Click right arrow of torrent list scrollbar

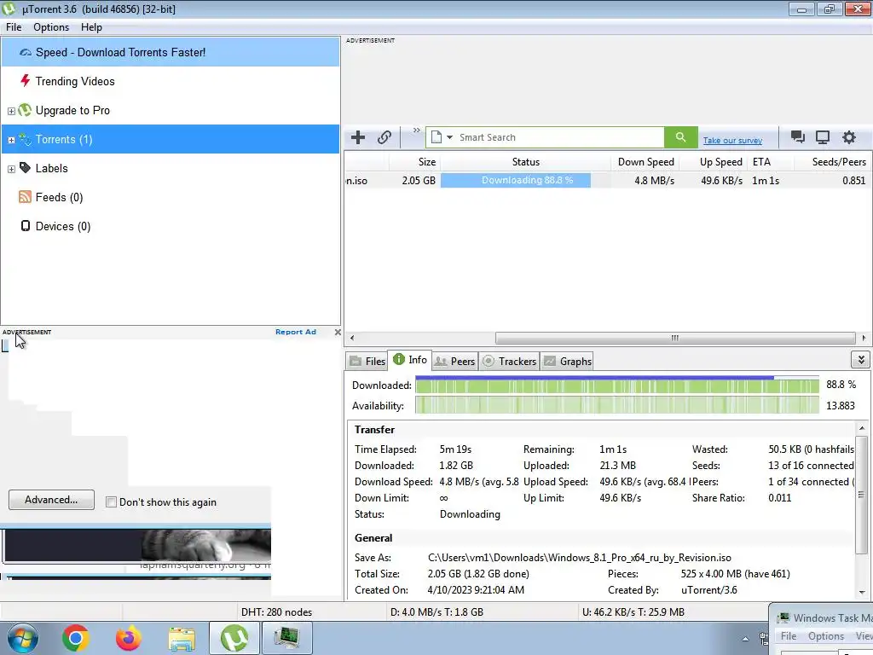click(x=864, y=338)
